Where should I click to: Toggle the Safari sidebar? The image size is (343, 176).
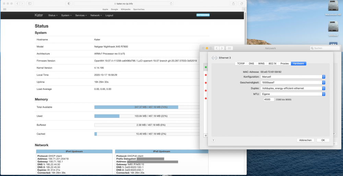tap(30, 3)
